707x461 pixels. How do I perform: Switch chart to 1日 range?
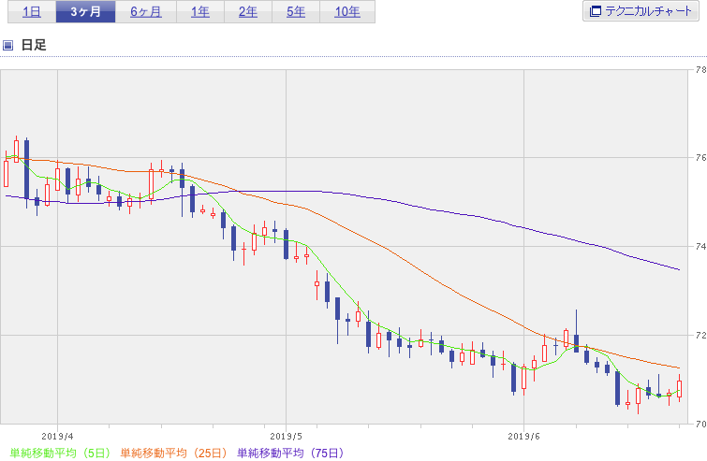32,12
